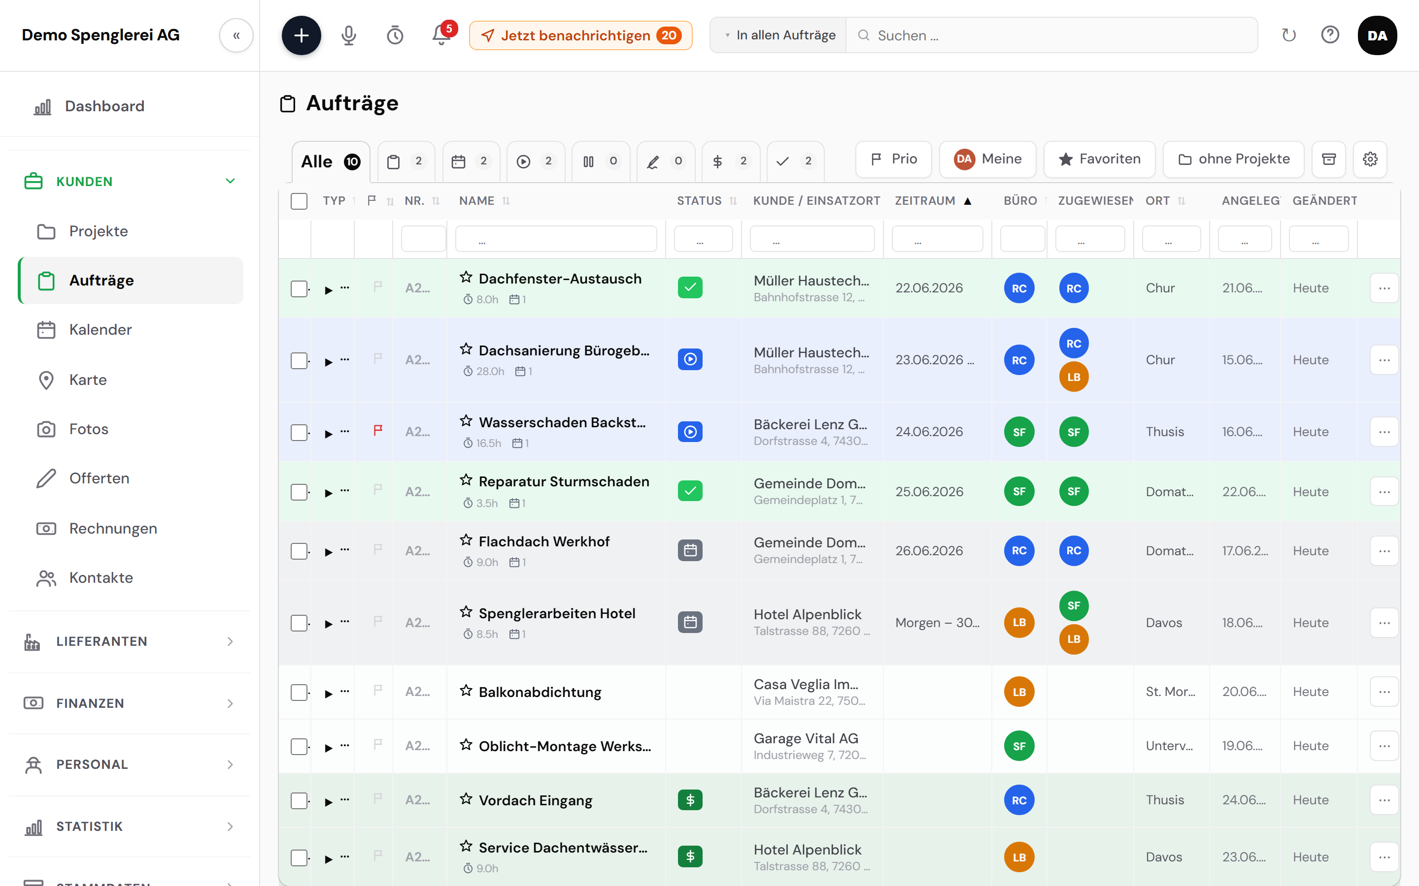Open the 'In allen Aufträge' search scope dropdown
1419x886 pixels.
778,35
